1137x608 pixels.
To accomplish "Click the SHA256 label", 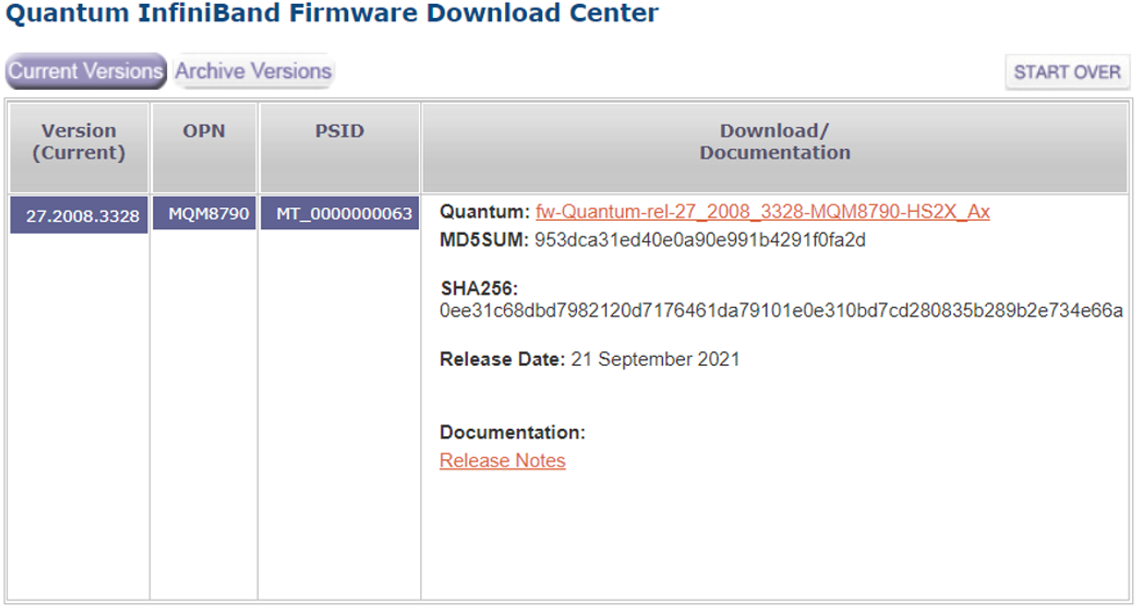I will [x=480, y=288].
